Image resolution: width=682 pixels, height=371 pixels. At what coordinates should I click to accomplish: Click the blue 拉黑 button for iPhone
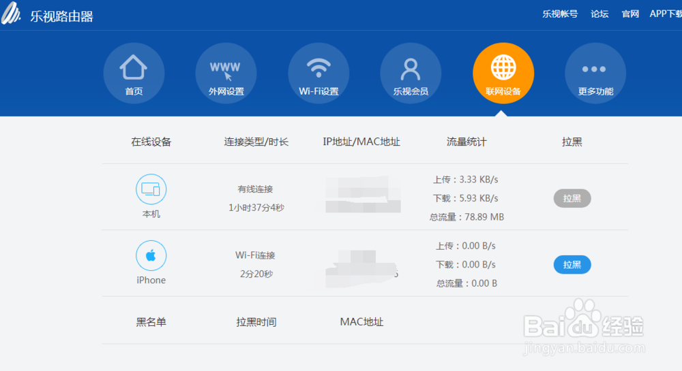coord(572,265)
